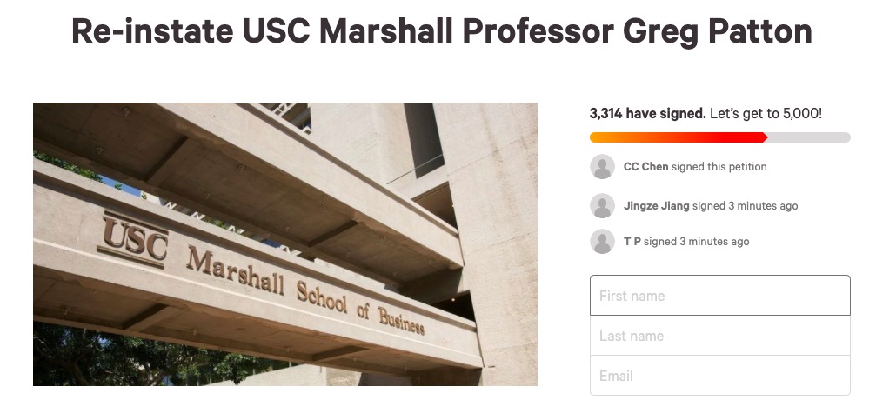Click into the Email input field
896x400 pixels.
pos(720,376)
